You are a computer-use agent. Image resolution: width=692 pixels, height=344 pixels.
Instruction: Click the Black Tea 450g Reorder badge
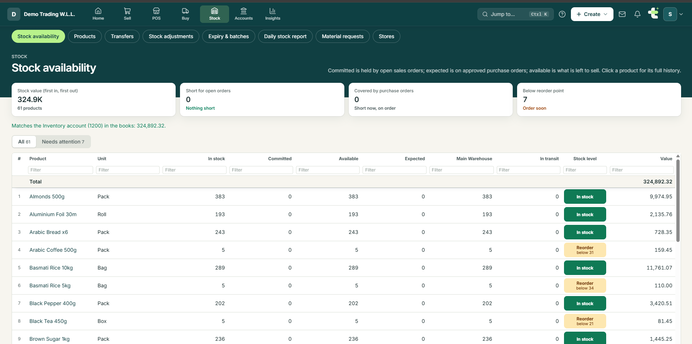585,321
